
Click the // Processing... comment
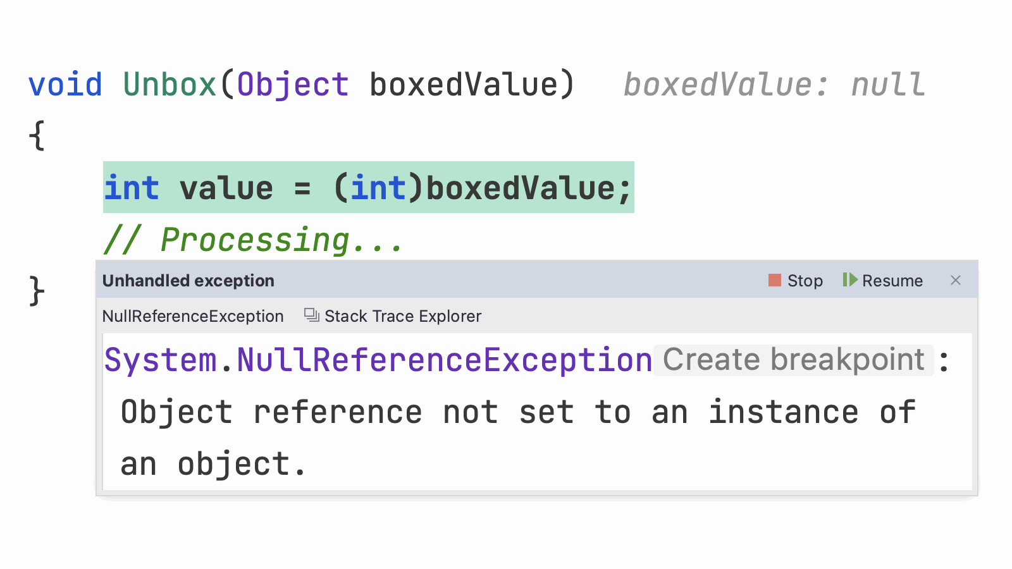point(253,240)
